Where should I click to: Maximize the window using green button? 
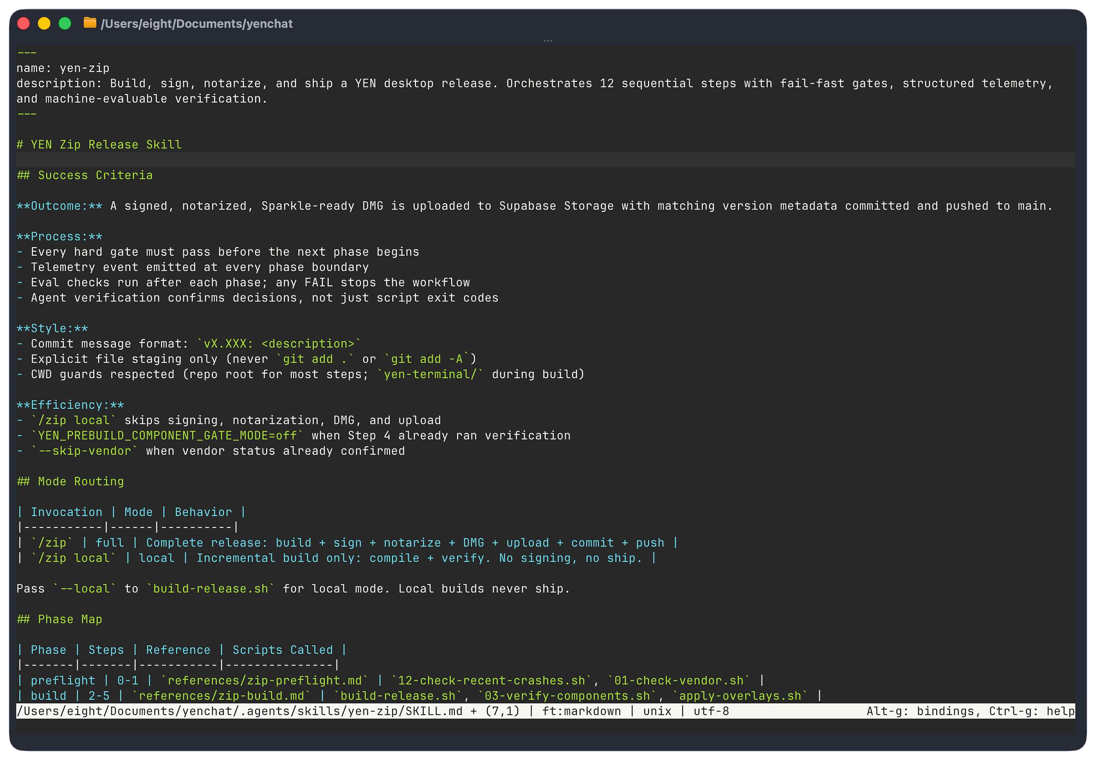click(65, 23)
